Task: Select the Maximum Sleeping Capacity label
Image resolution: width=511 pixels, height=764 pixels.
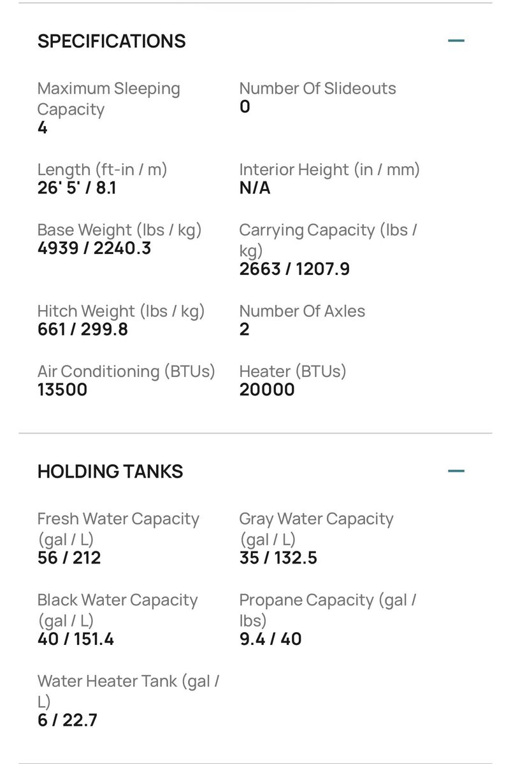Action: [109, 99]
